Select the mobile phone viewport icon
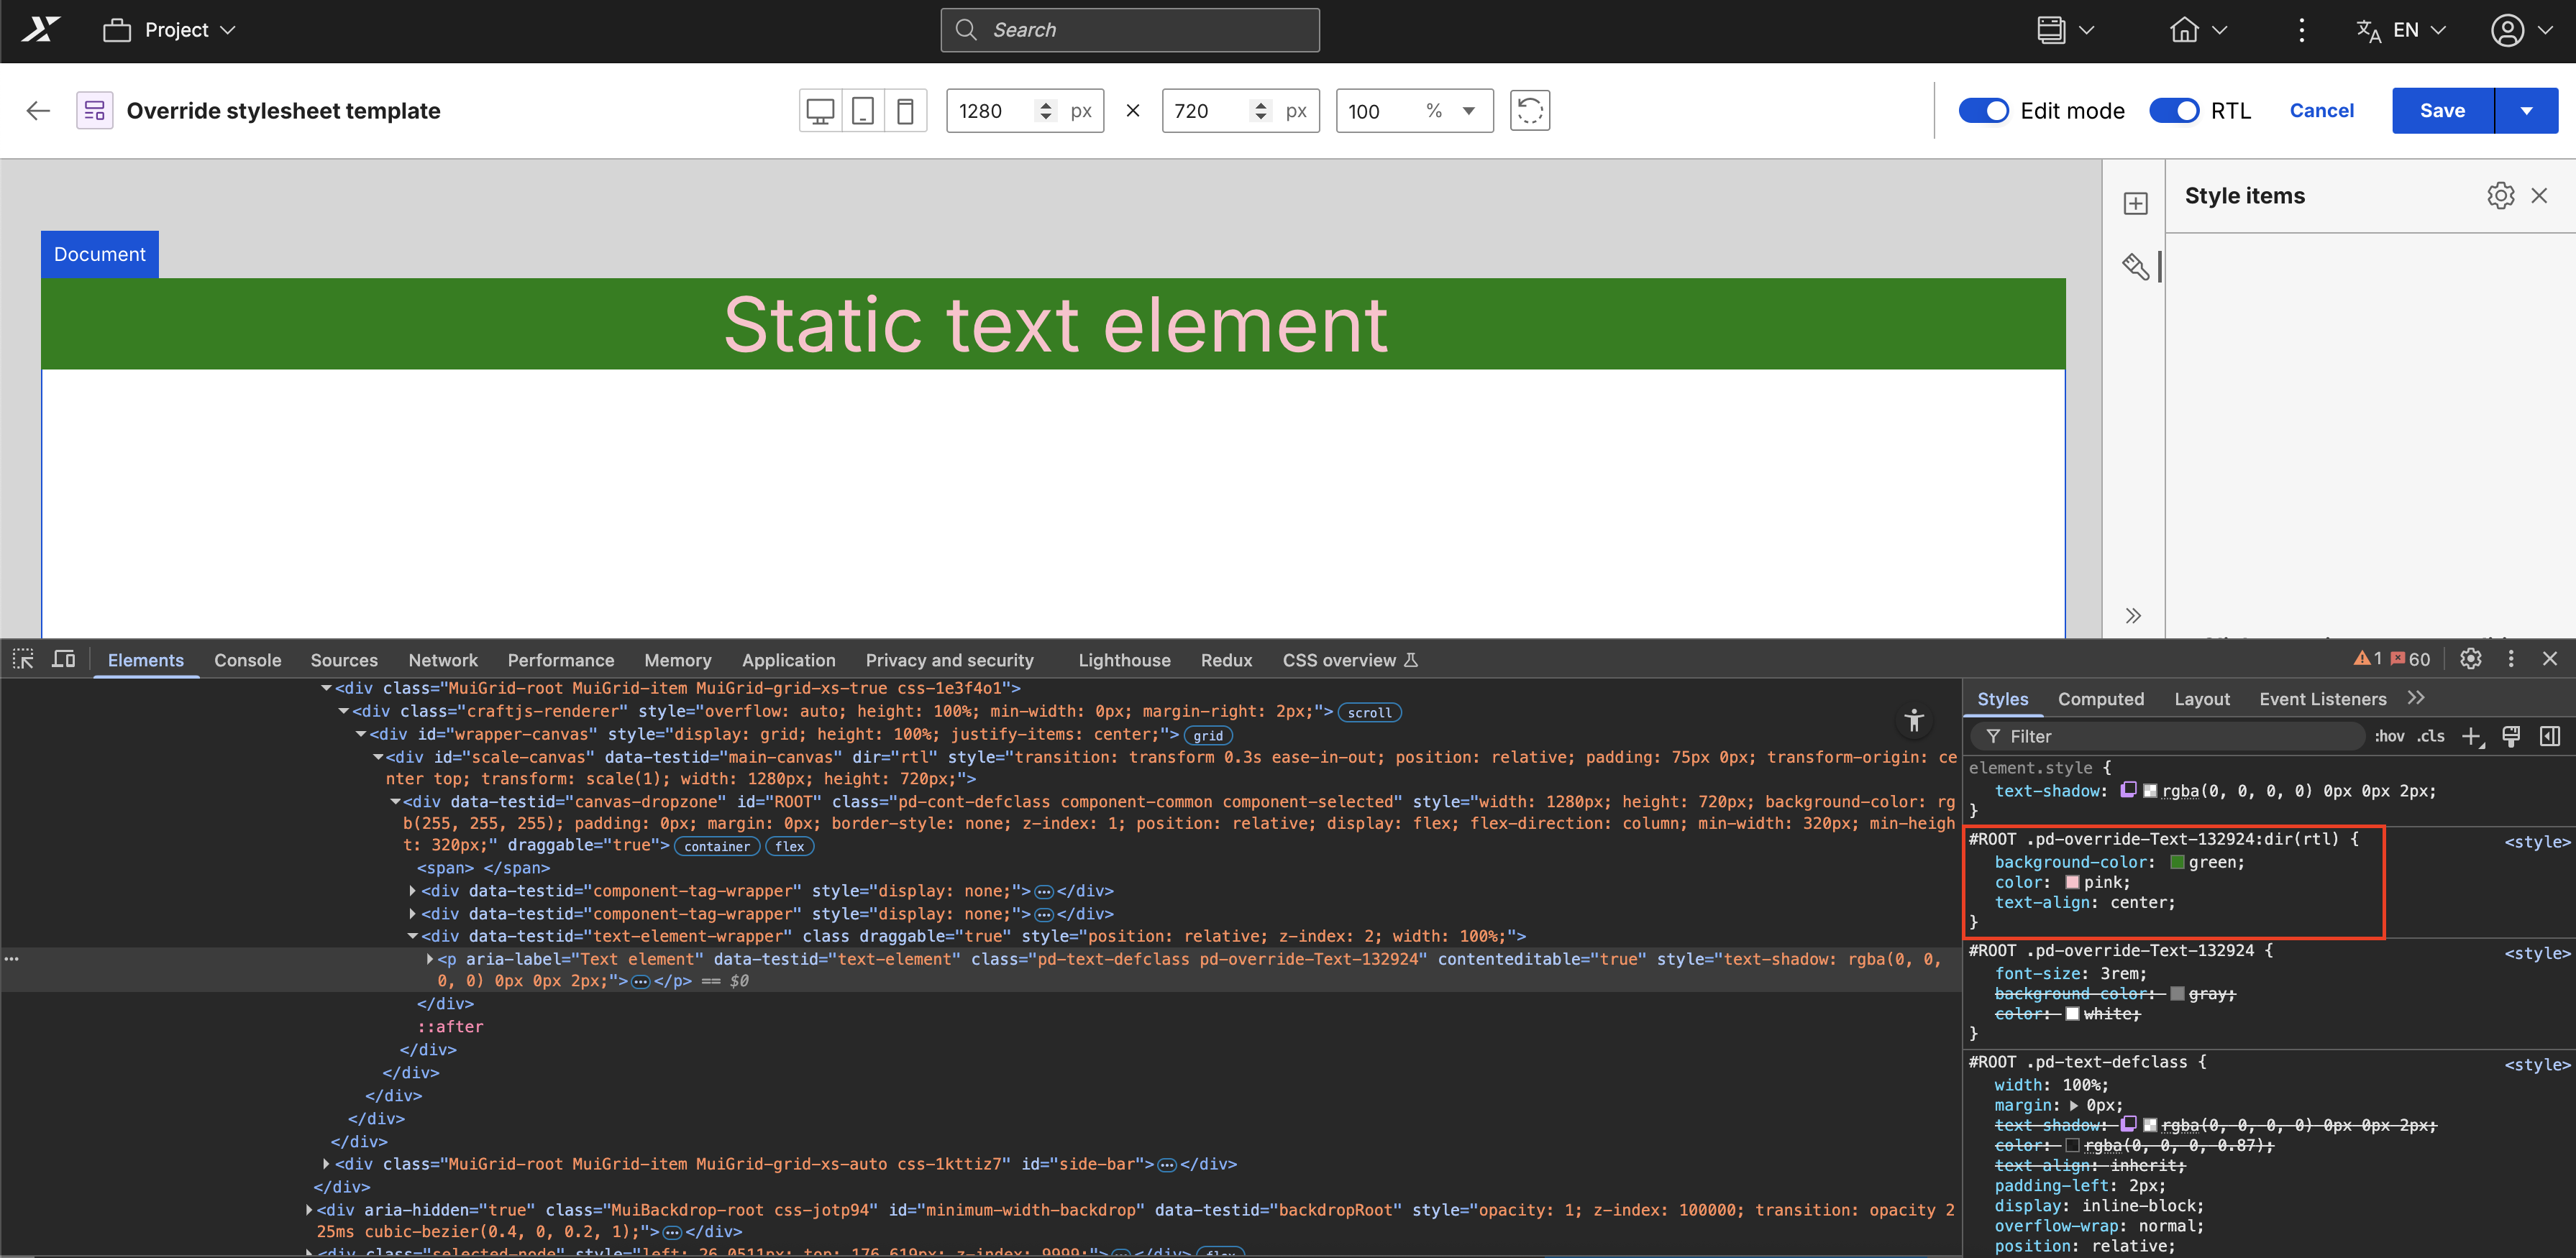 (x=905, y=111)
